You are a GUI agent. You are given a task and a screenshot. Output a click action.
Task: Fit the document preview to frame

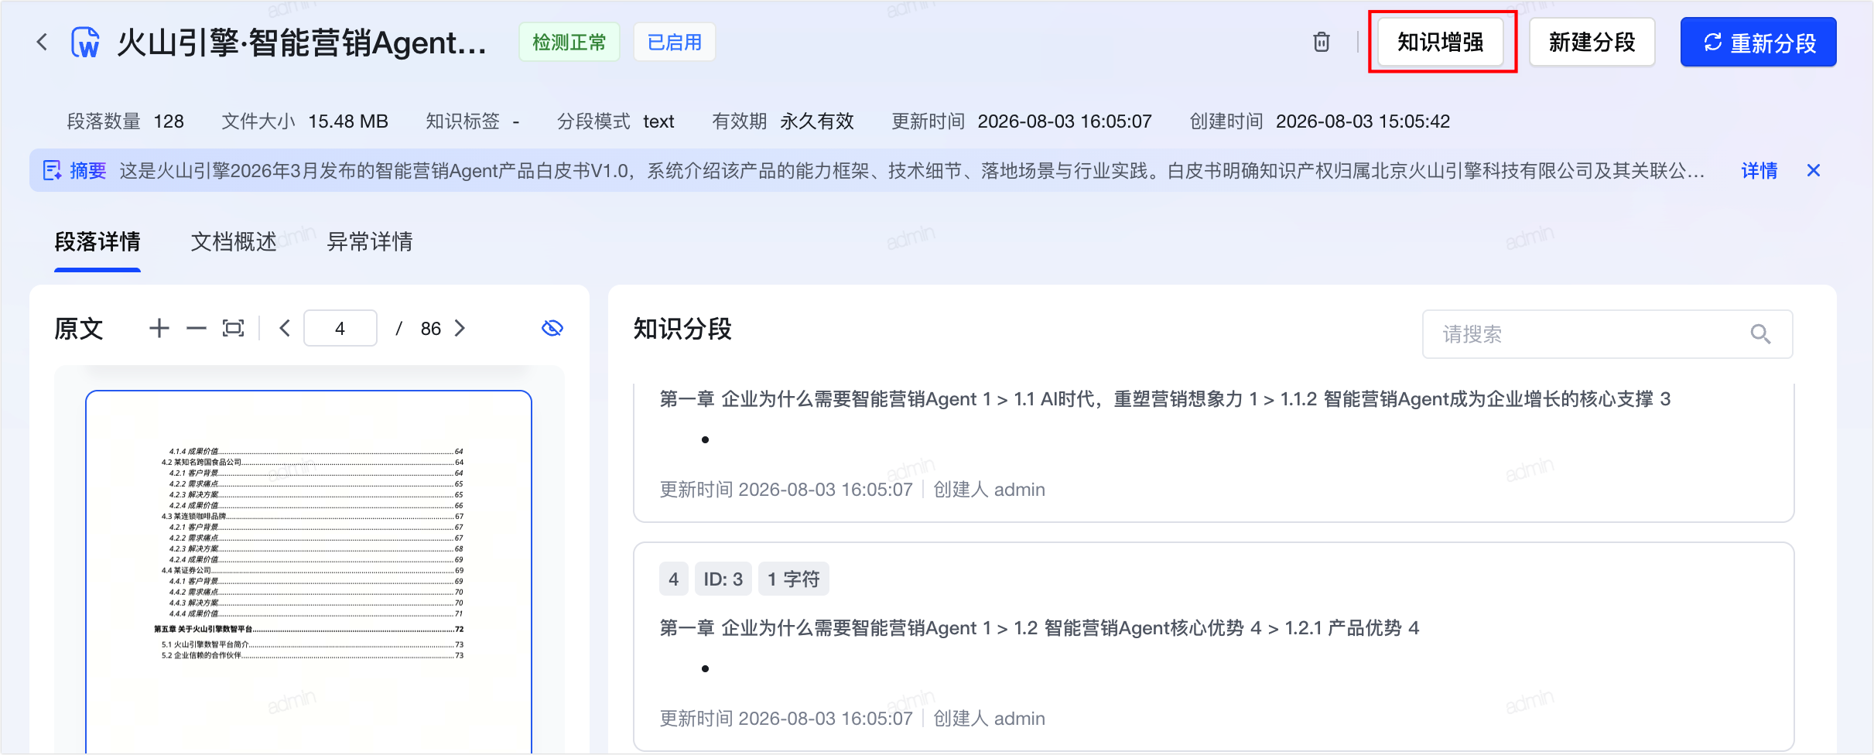coord(233,328)
